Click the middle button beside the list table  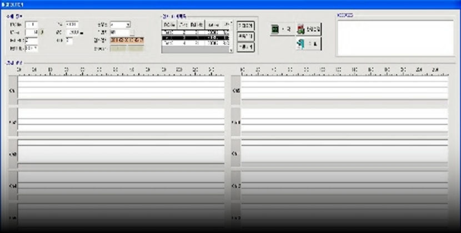point(245,37)
